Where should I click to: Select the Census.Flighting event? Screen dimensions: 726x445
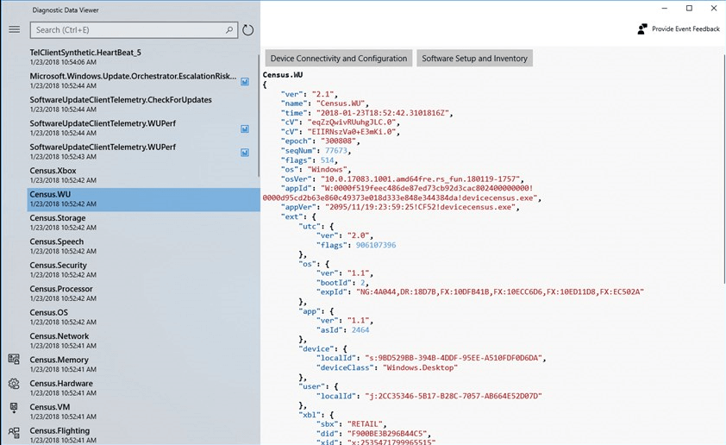tap(143, 436)
